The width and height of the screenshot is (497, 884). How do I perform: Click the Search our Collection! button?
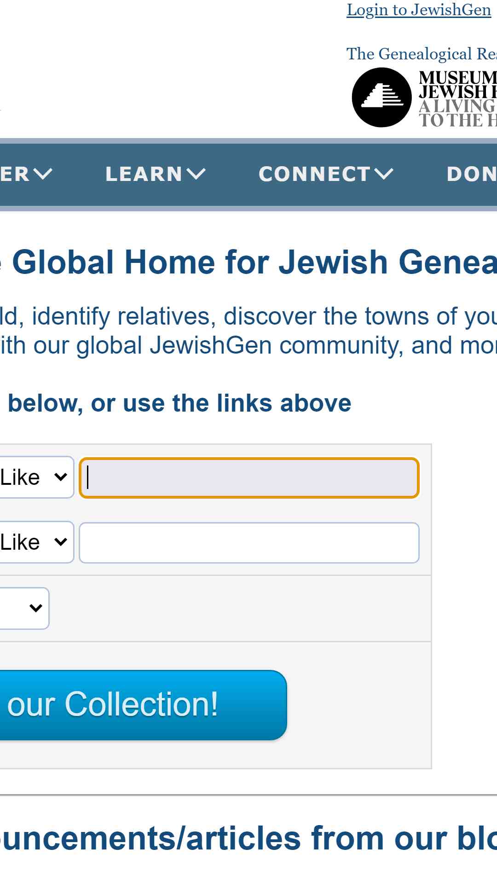(x=143, y=705)
